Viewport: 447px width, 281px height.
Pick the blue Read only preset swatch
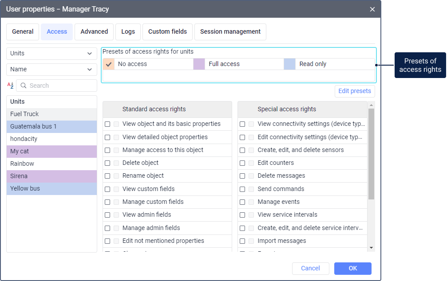(x=290, y=64)
